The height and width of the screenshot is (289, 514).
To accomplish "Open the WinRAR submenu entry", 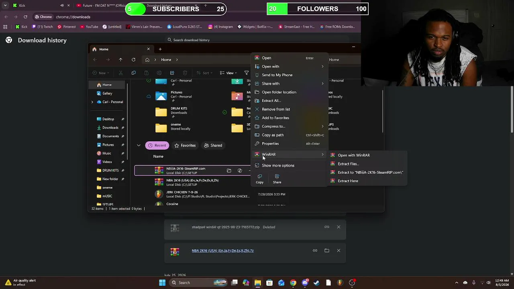I will point(289,155).
